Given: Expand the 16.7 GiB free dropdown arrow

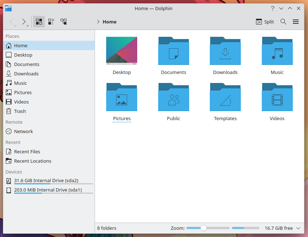Looking at the screenshot, I should 298,228.
